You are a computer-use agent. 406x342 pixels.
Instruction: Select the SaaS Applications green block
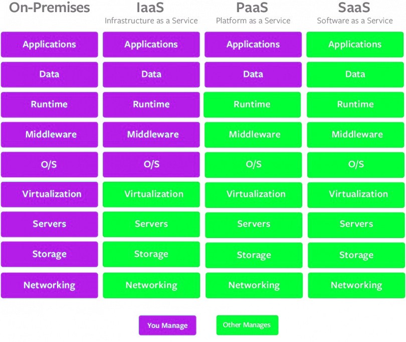(x=355, y=44)
